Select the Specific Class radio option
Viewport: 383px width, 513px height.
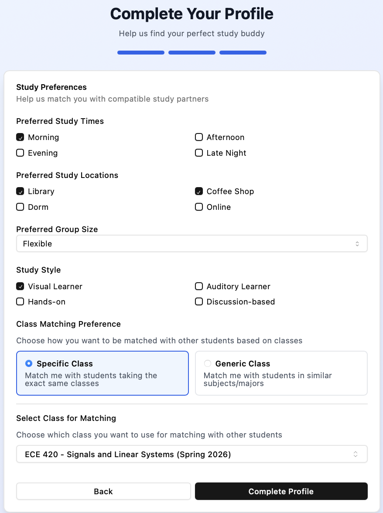tap(29, 363)
